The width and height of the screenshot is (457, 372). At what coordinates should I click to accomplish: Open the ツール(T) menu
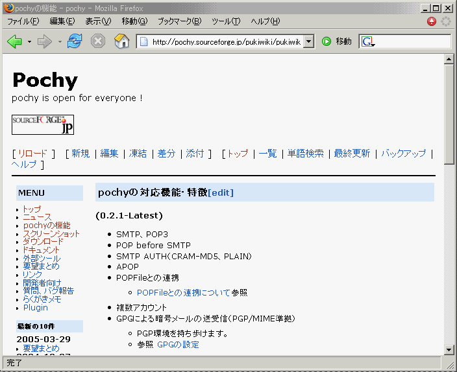tap(226, 21)
